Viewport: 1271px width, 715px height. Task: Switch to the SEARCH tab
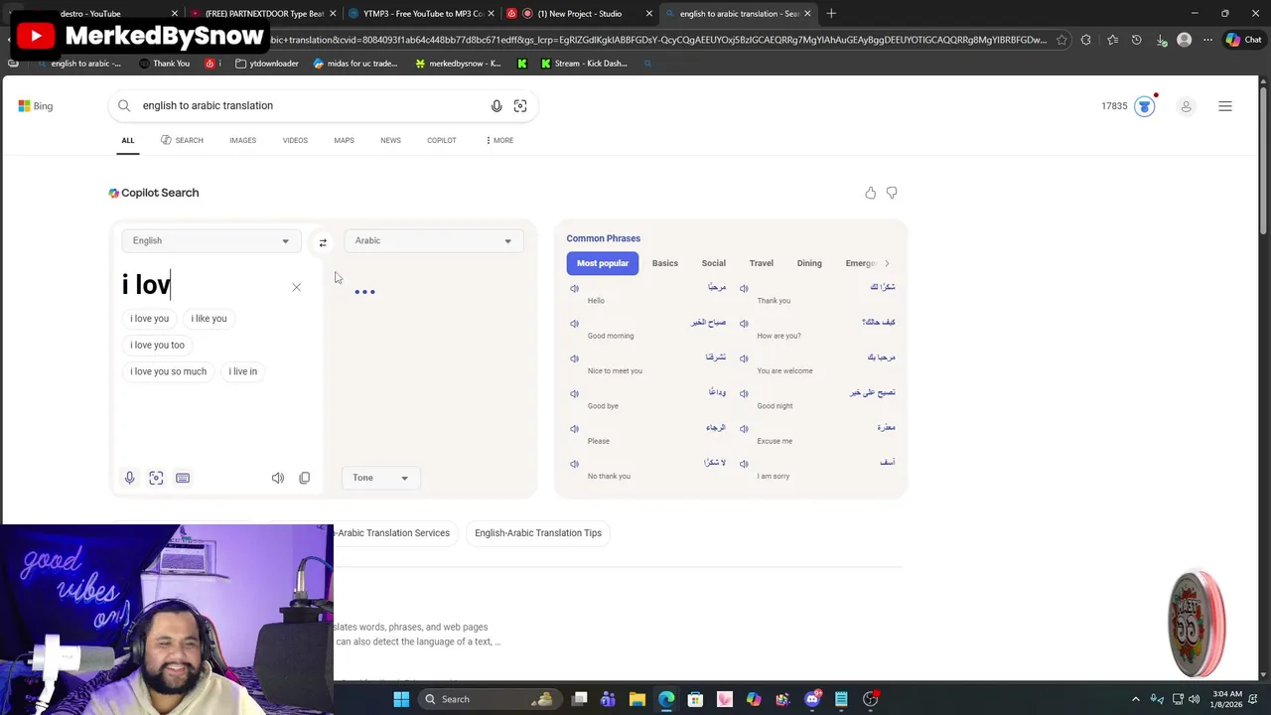pyautogui.click(x=182, y=140)
